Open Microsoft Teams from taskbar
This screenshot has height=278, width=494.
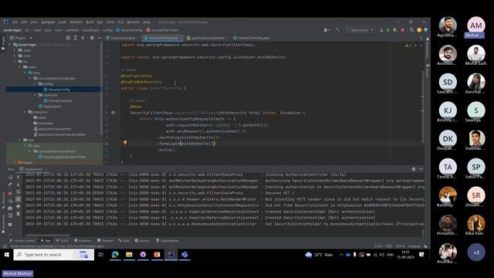pyautogui.click(x=184, y=254)
